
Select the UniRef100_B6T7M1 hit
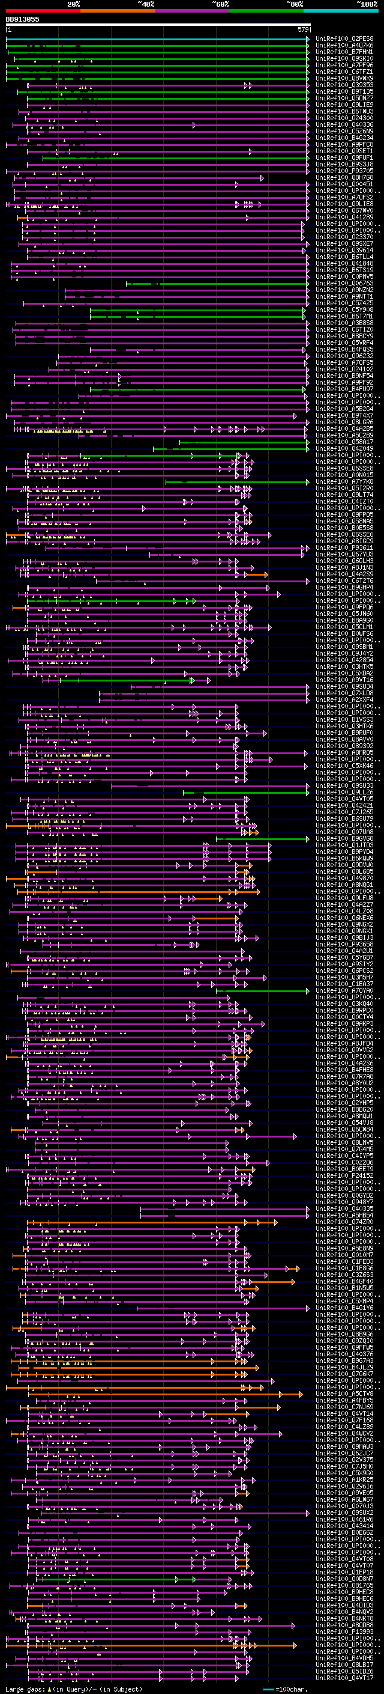point(344,316)
